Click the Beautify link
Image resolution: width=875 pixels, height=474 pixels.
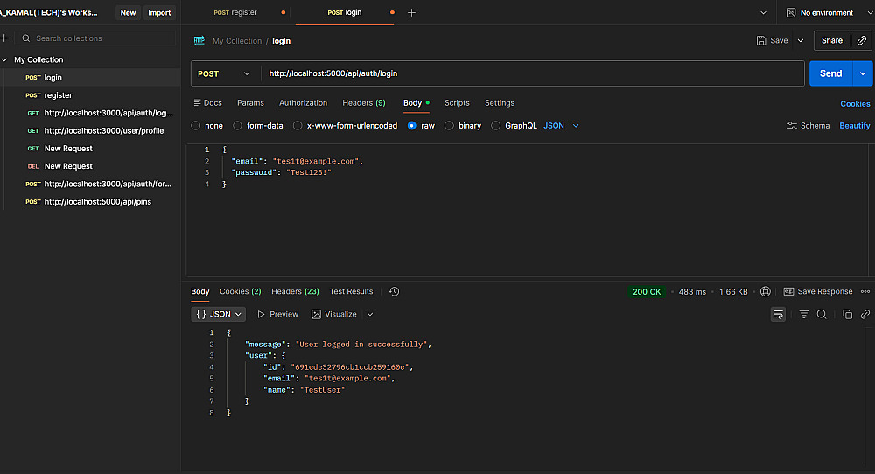point(854,126)
